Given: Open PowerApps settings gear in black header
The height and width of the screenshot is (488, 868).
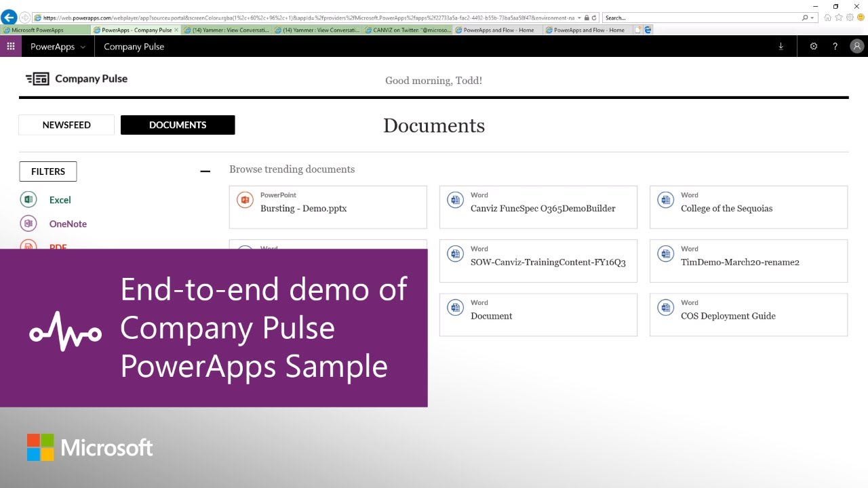Looking at the screenshot, I should point(814,46).
